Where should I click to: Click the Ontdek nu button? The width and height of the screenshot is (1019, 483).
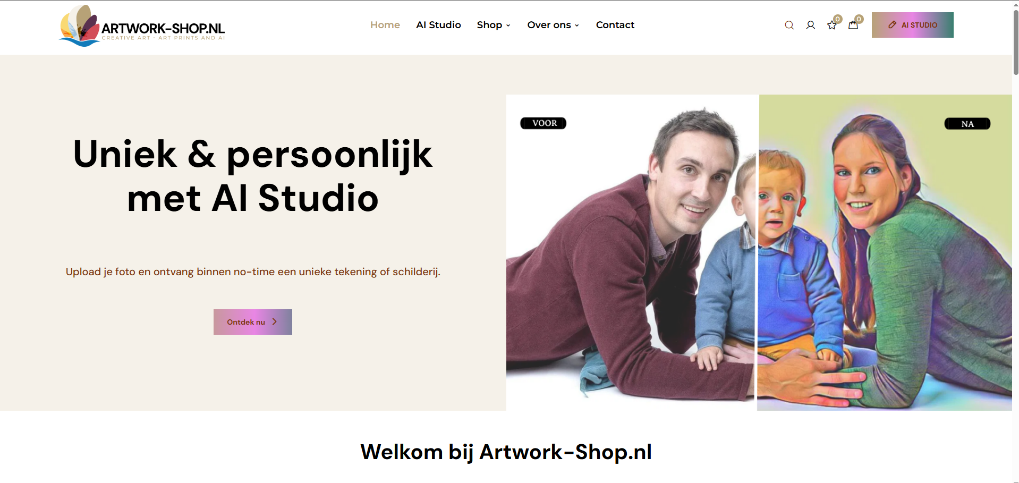[x=253, y=322]
